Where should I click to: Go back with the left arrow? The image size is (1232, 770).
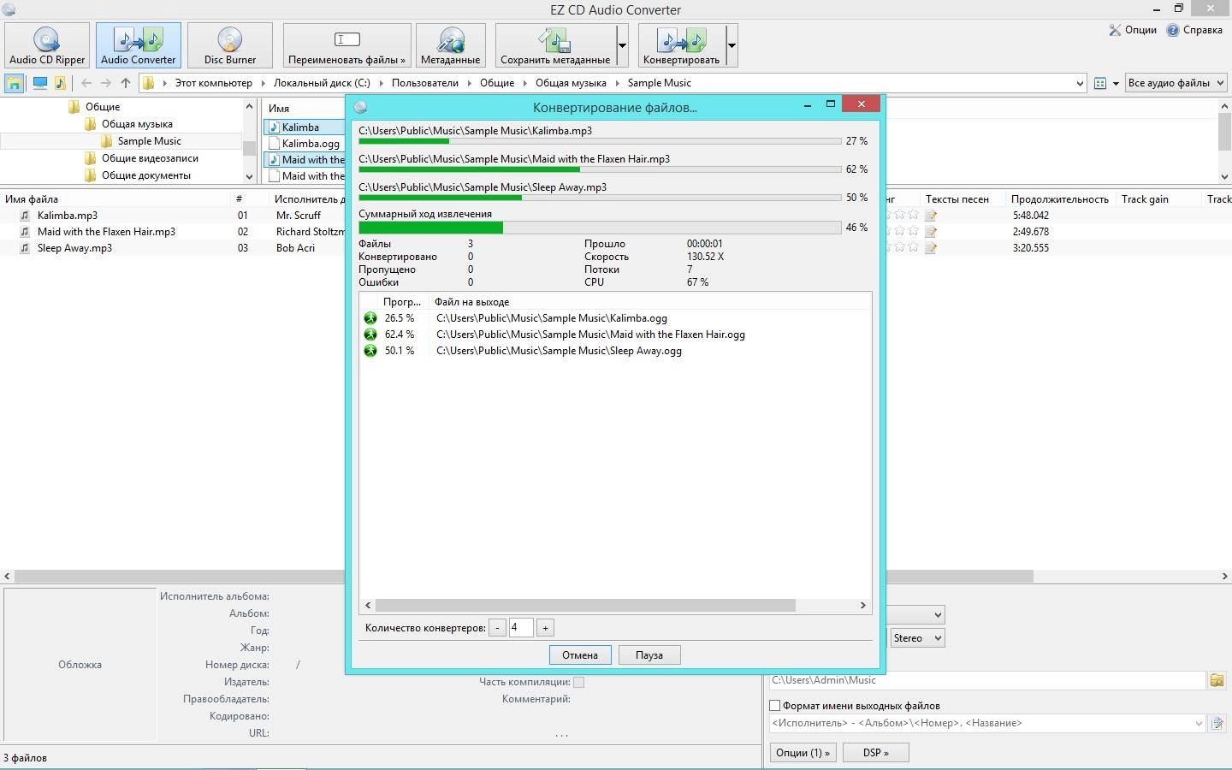pos(86,83)
